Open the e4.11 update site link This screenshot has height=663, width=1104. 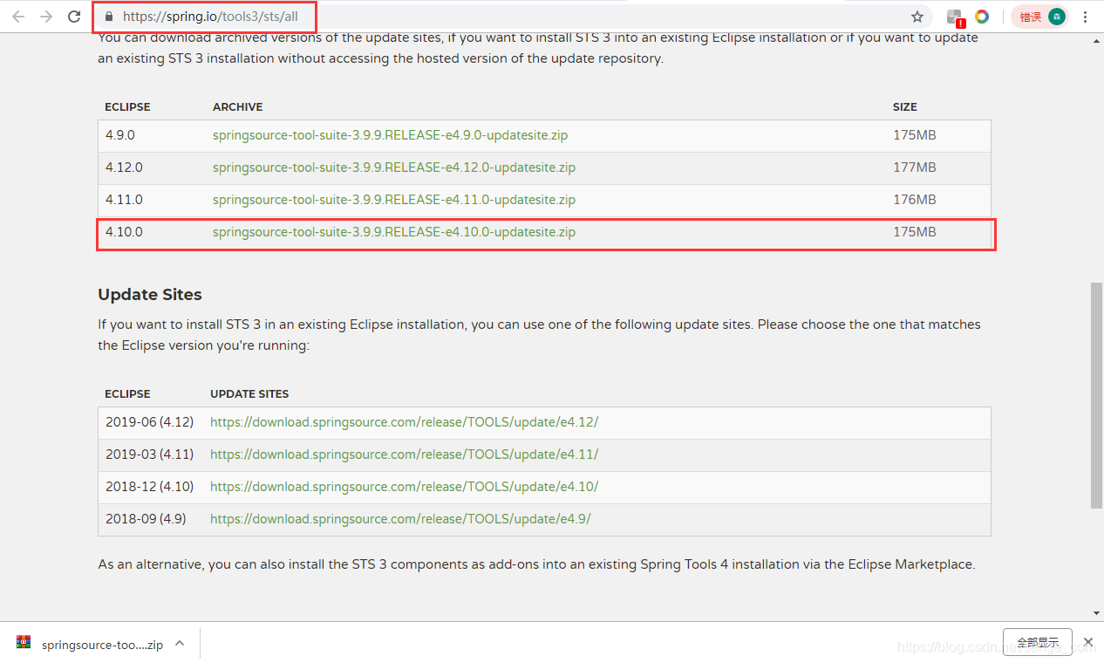point(404,455)
